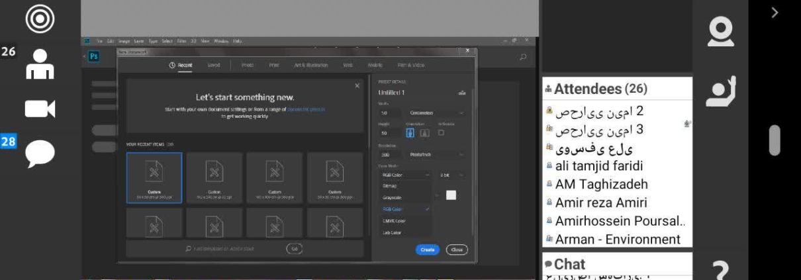The height and width of the screenshot is (280, 801).
Task: Choose CMYK Color from the color mode list
Action: 394,221
